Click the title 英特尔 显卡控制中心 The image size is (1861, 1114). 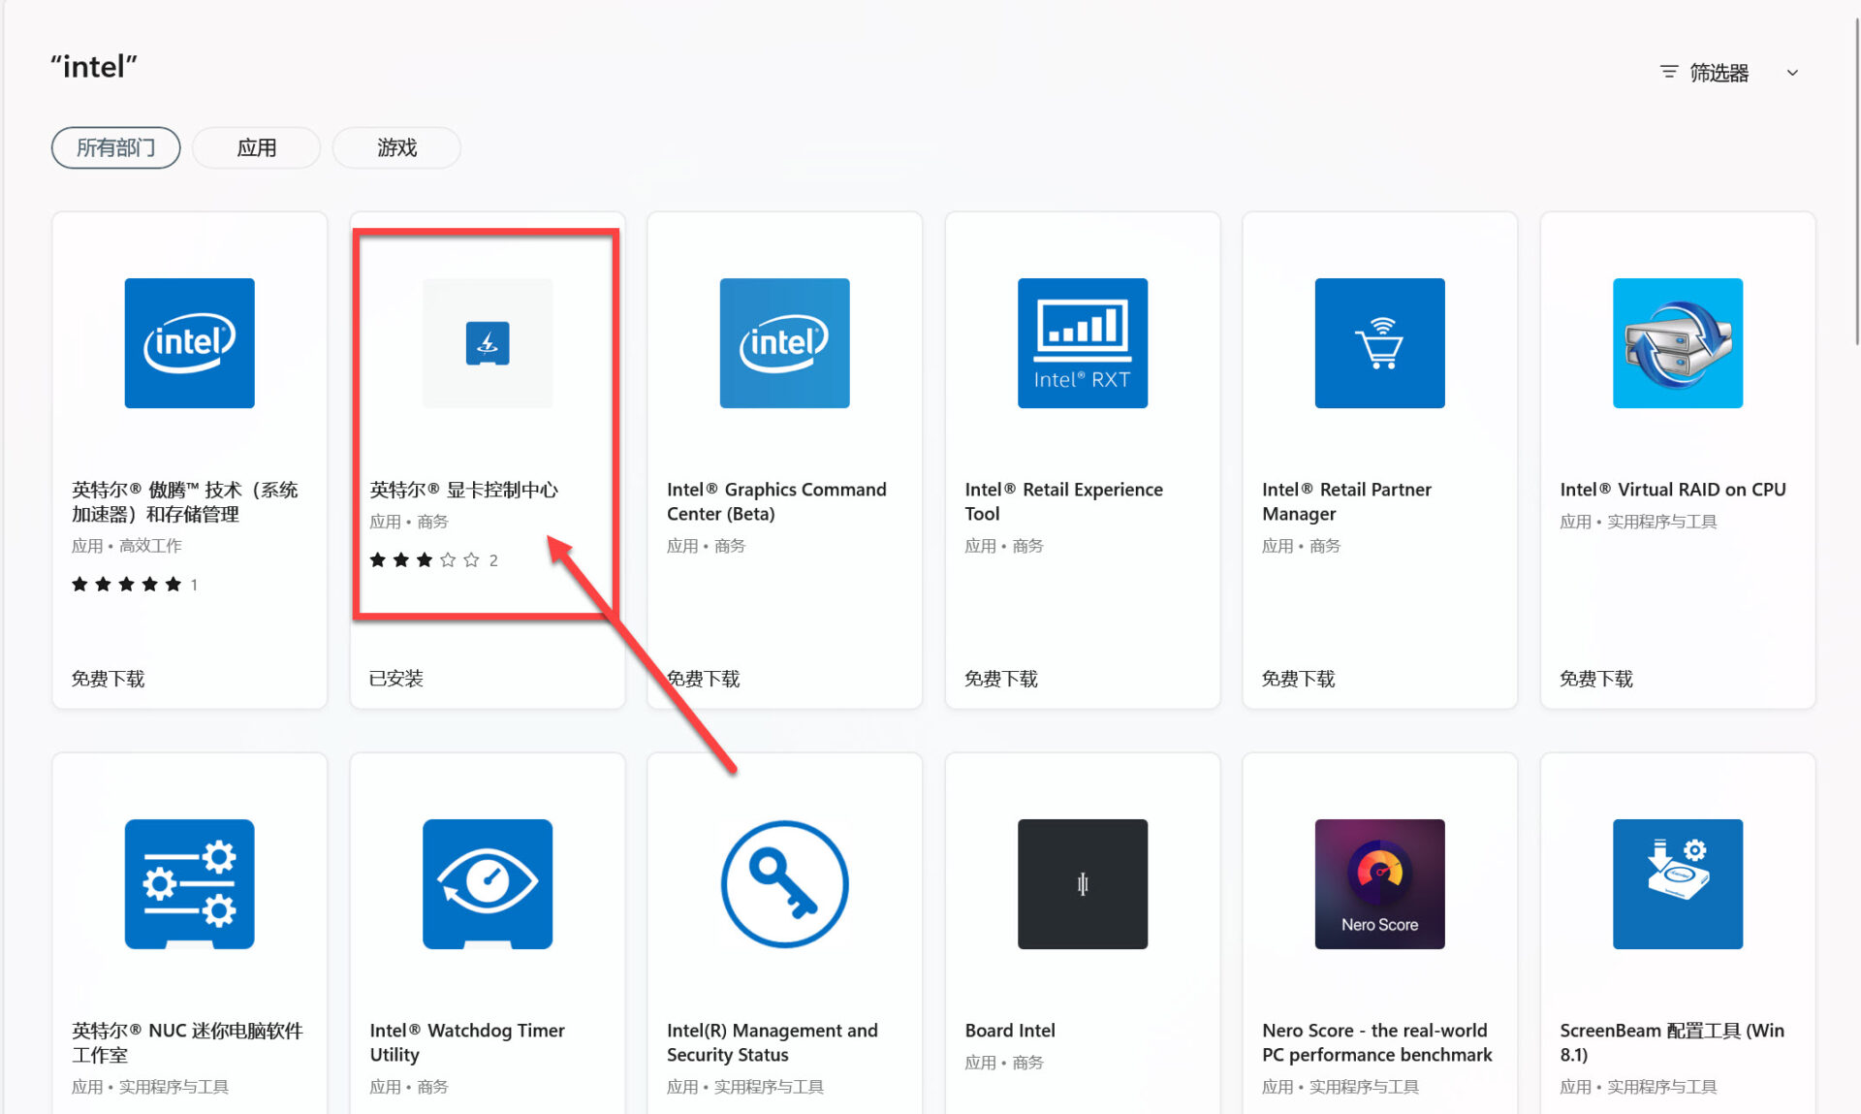coord(463,490)
